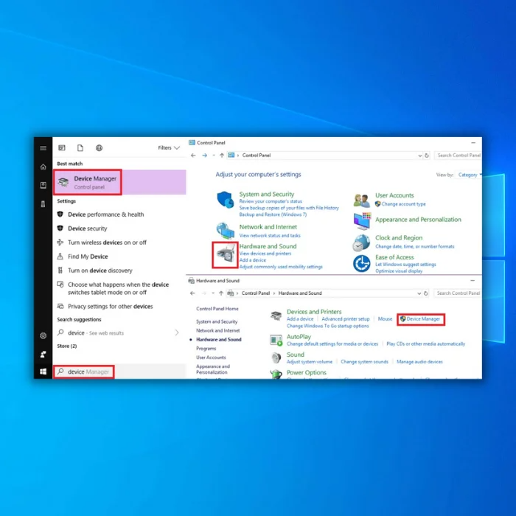Open the settings gear in search sidebar

(x=43, y=335)
